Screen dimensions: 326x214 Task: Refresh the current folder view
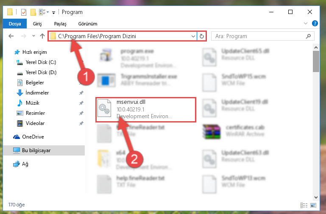pyautogui.click(x=202, y=36)
